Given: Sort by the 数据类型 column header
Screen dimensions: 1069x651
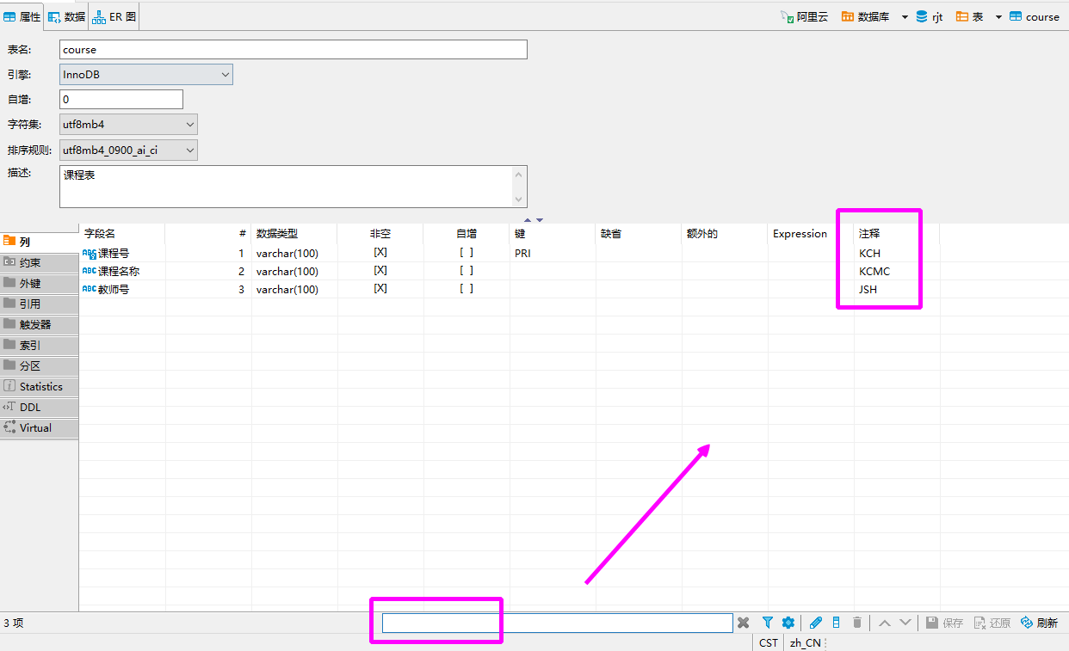Looking at the screenshot, I should (294, 233).
